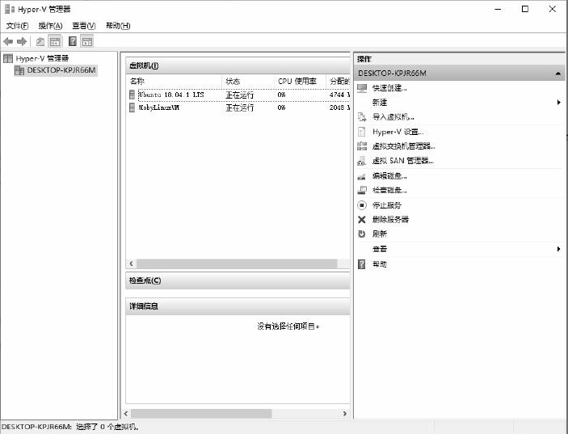The height and width of the screenshot is (434, 568).
Task: Click 正在运行 status of MobyLinuxVM row
Action: [x=239, y=107]
